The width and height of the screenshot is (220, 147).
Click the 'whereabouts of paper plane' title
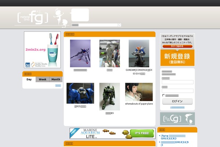click(x=139, y=104)
